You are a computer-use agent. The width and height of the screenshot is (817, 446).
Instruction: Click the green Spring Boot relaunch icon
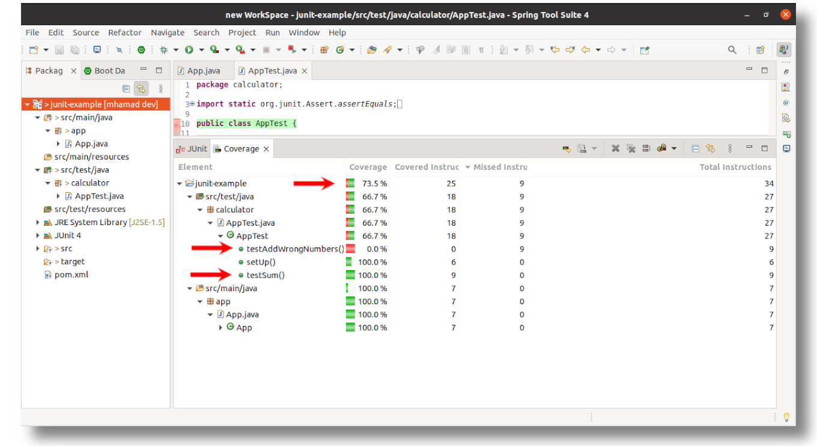click(141, 50)
